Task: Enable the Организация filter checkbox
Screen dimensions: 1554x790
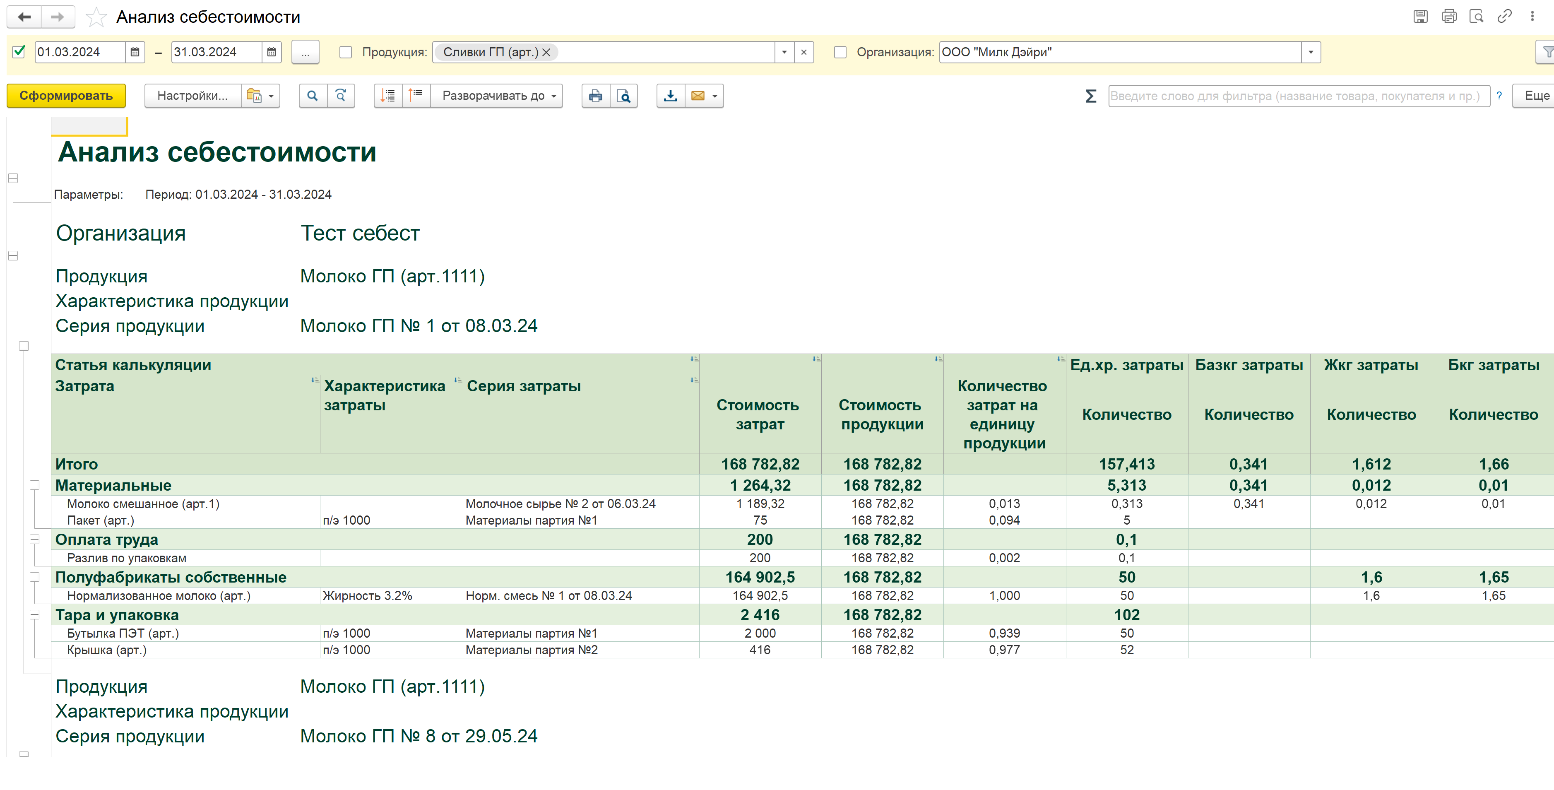Action: (840, 52)
